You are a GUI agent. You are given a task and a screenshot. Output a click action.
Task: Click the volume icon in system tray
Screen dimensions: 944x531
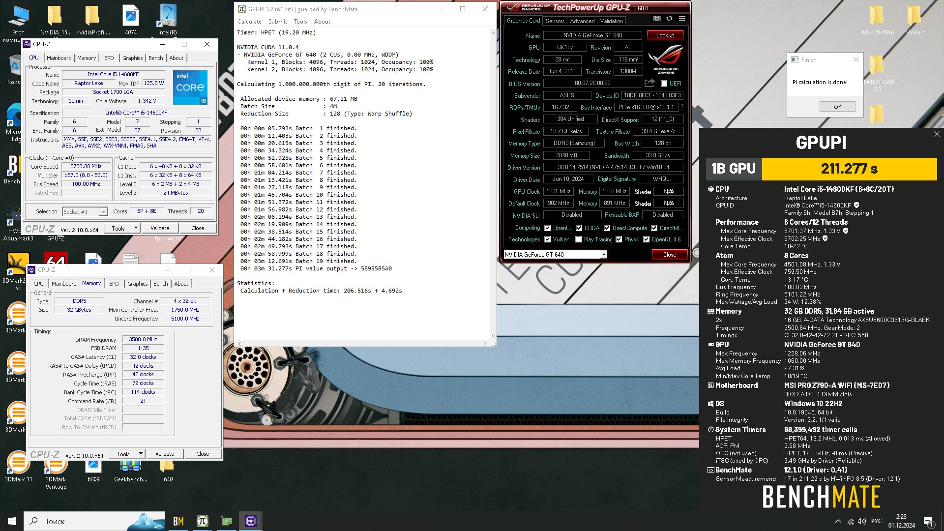(x=861, y=521)
